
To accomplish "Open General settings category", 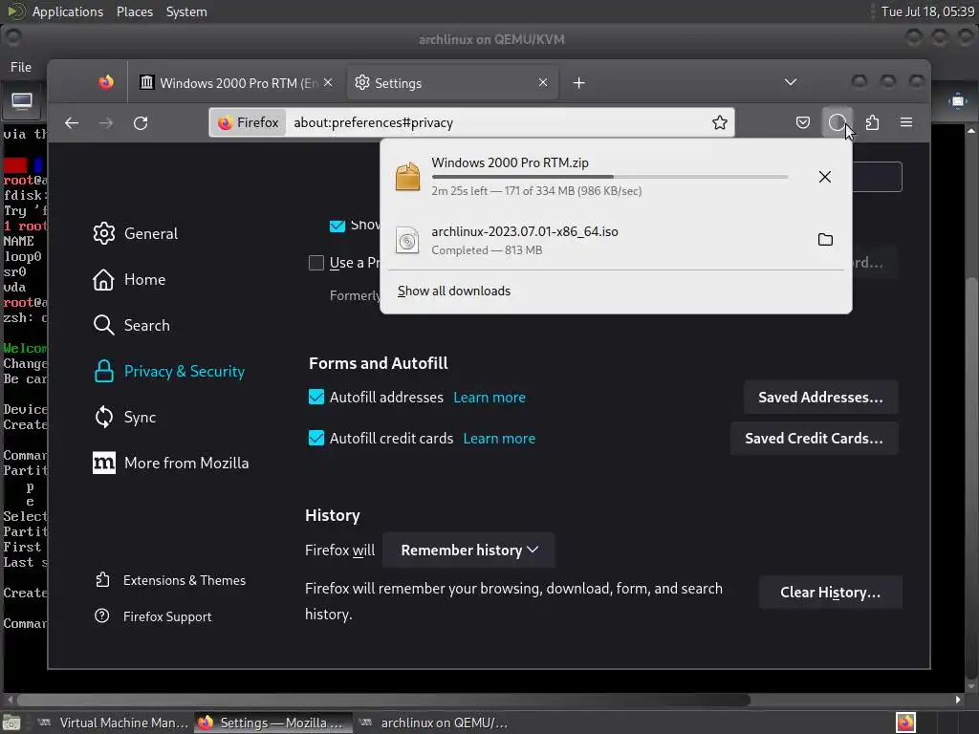I will pos(136,233).
